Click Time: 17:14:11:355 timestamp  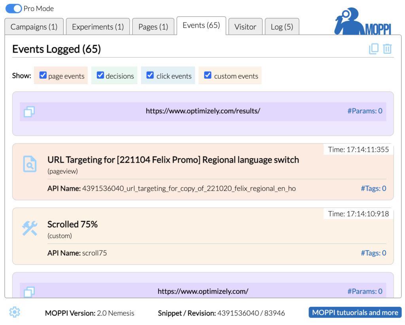click(358, 149)
